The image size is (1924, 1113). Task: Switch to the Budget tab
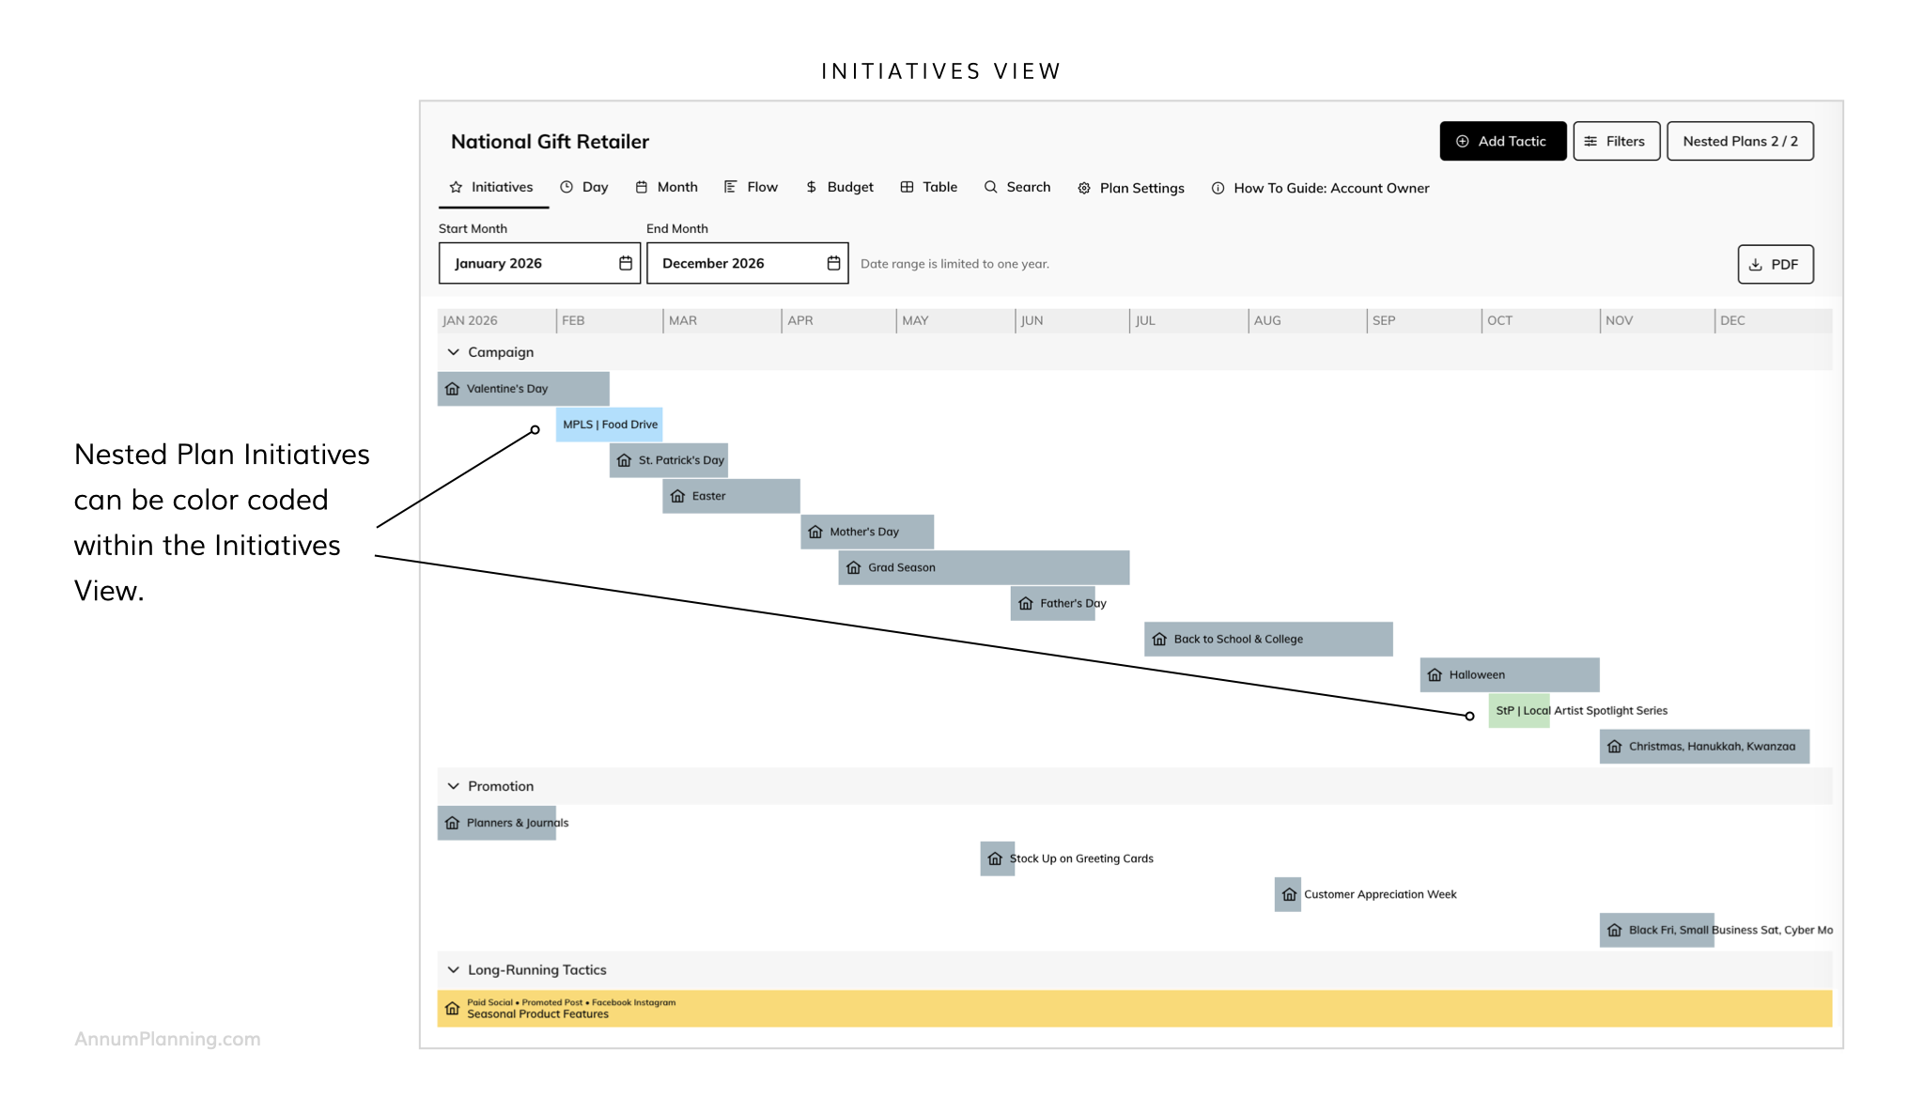839,187
